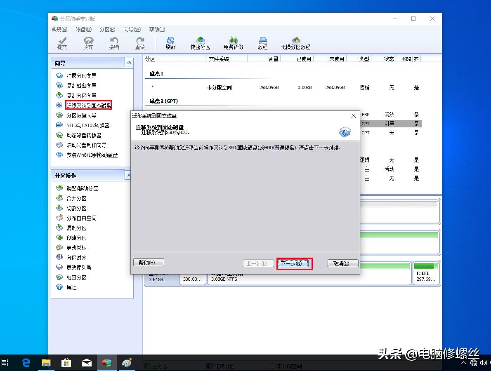Click the 刷新 (Refresh) icon

(x=170, y=42)
